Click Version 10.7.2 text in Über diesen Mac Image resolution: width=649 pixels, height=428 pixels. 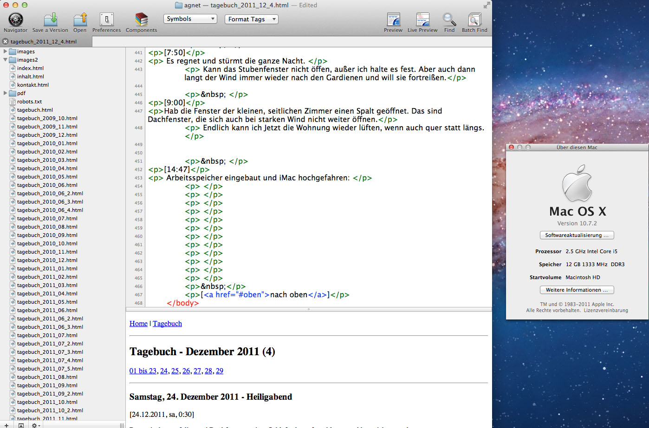pos(577,224)
